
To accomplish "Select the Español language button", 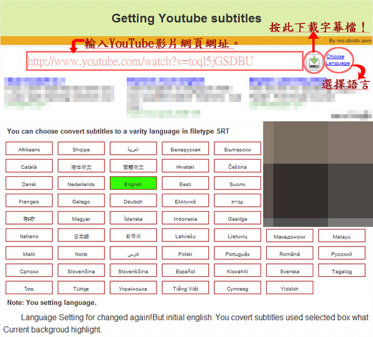I will click(x=185, y=271).
